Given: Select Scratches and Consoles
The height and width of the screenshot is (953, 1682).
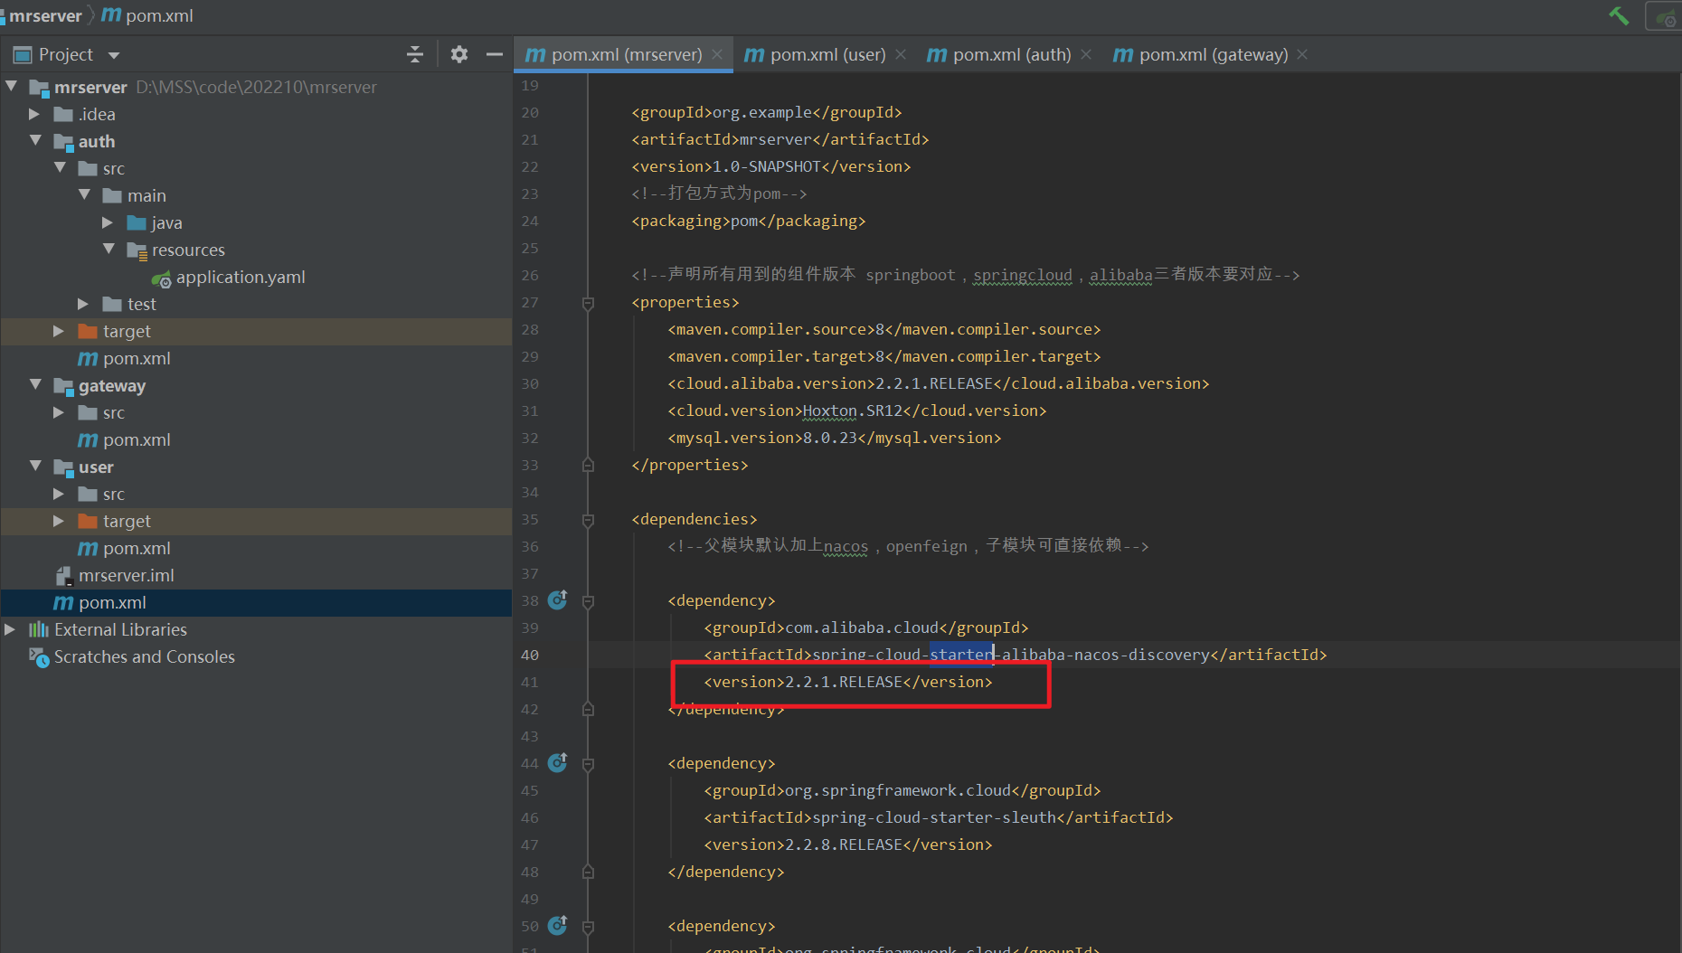Looking at the screenshot, I should tap(256, 656).
